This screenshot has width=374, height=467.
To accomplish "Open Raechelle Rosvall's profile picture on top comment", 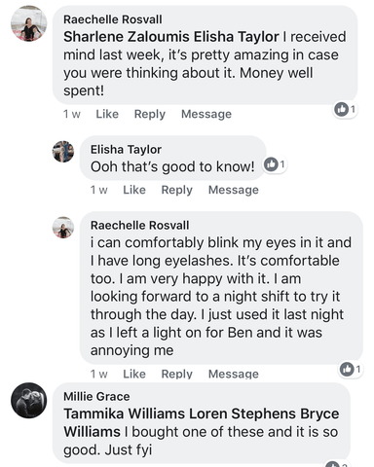I will pos(29,23).
